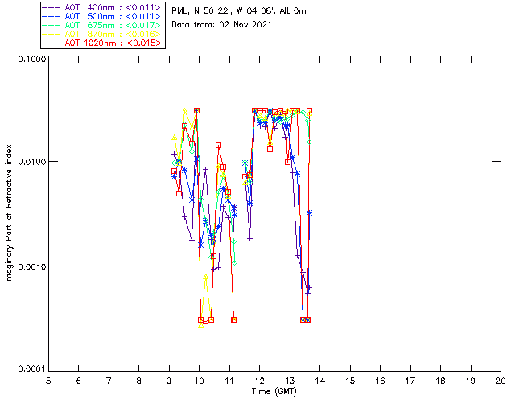This screenshot has width=515, height=412.
Task: Click the x-axis label 6
Action: coord(79,381)
